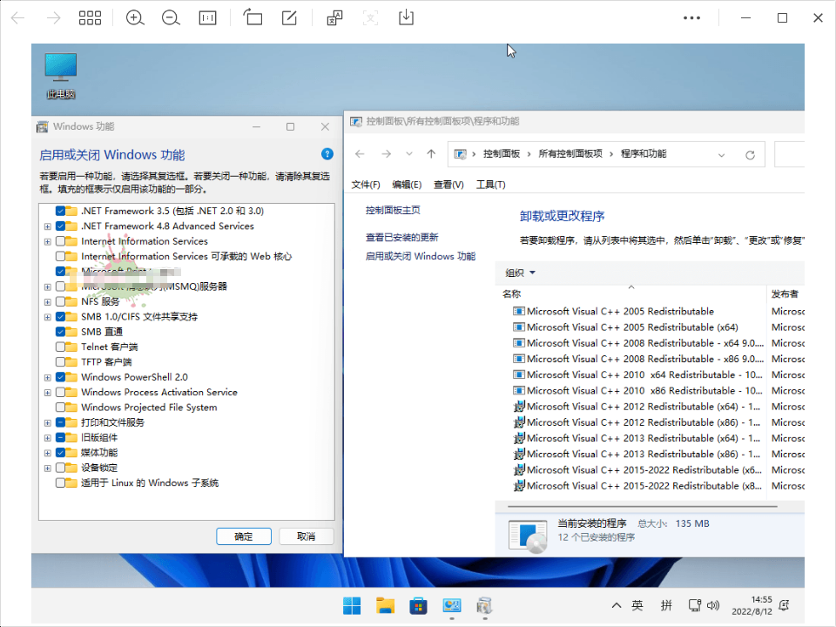This screenshot has width=836, height=627.
Task: Click back arrow in 程序和功能 window
Action: pyautogui.click(x=360, y=154)
